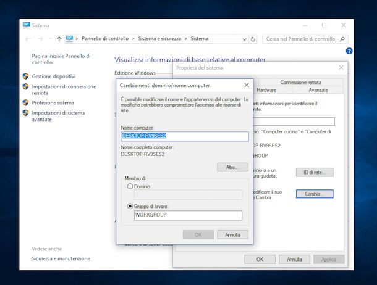The height and width of the screenshot is (285, 377).
Task: Click the computer description field in Proprietà
Action: (x=294, y=122)
